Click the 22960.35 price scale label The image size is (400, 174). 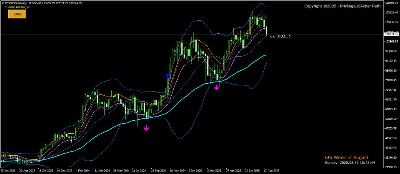click(391, 167)
